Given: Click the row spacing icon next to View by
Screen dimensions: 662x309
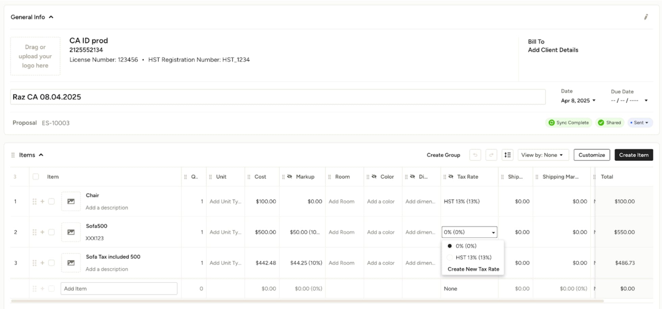Looking at the screenshot, I should pyautogui.click(x=507, y=155).
